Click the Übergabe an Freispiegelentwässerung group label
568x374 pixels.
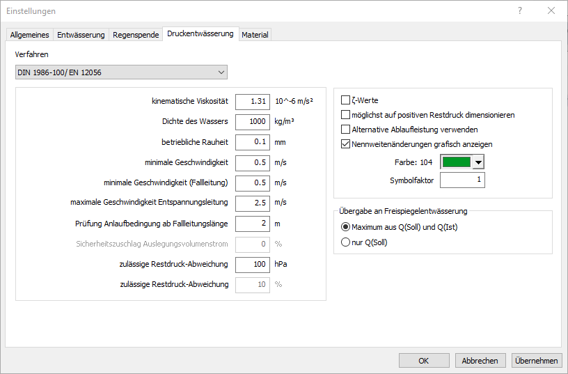(x=403, y=211)
